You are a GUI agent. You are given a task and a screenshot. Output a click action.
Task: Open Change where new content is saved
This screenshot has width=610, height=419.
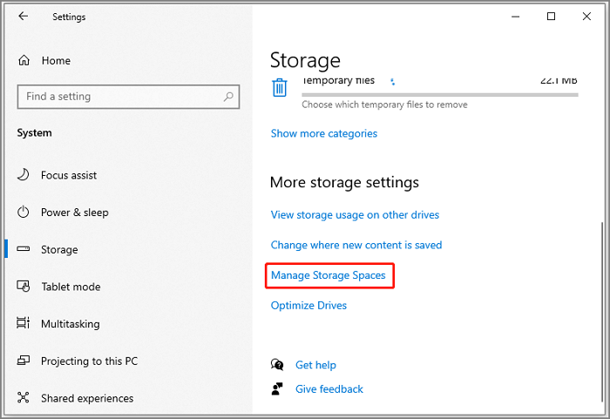356,246
